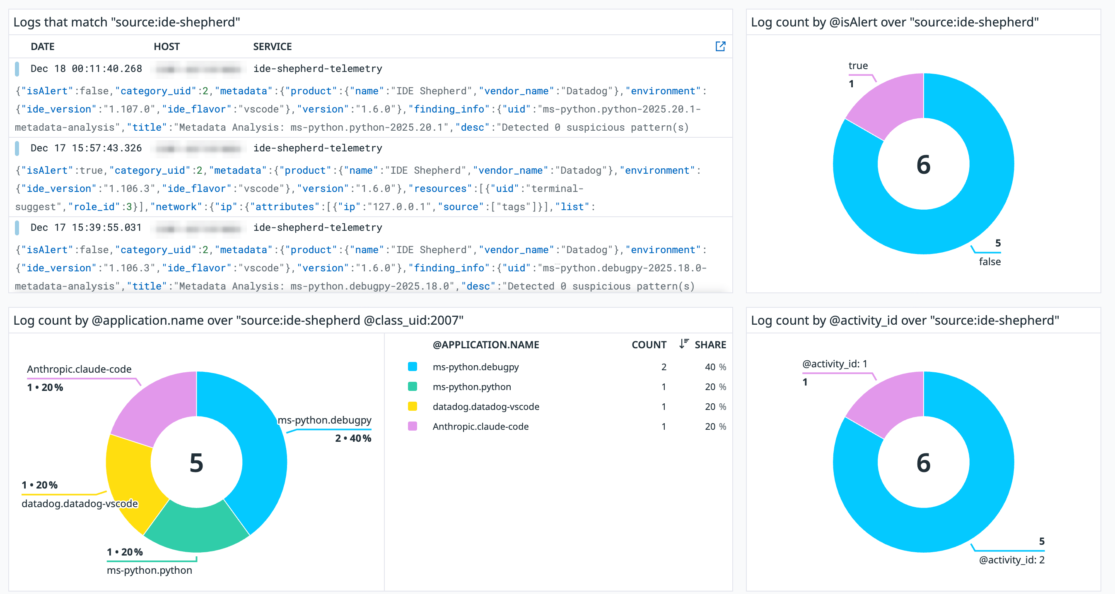Click the ms-python.python green legend swatch
Image resolution: width=1115 pixels, height=594 pixels.
coord(413,386)
